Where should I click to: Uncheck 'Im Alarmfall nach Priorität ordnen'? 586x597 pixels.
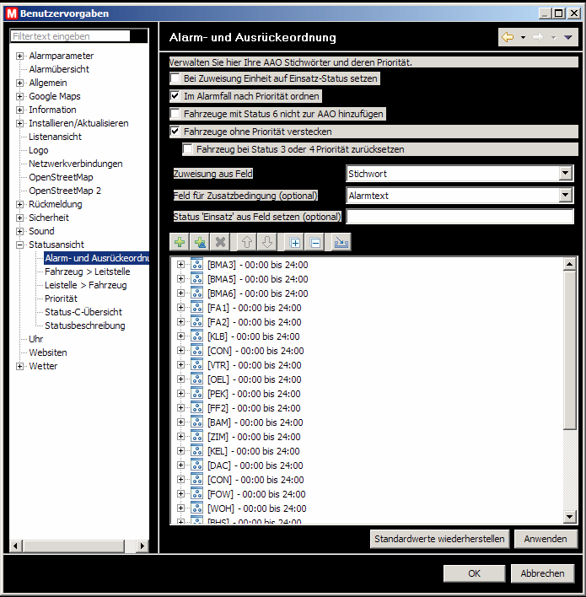pyautogui.click(x=175, y=96)
